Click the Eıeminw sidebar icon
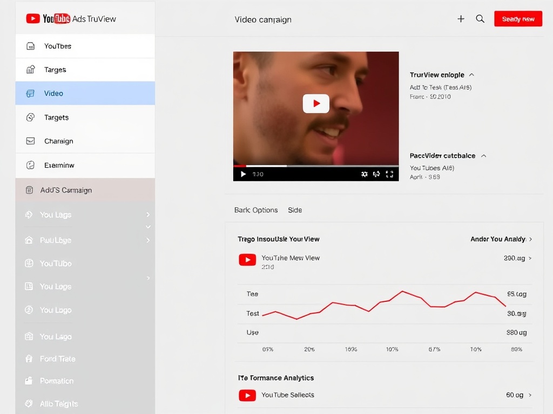This screenshot has width=553, height=414. tap(31, 165)
